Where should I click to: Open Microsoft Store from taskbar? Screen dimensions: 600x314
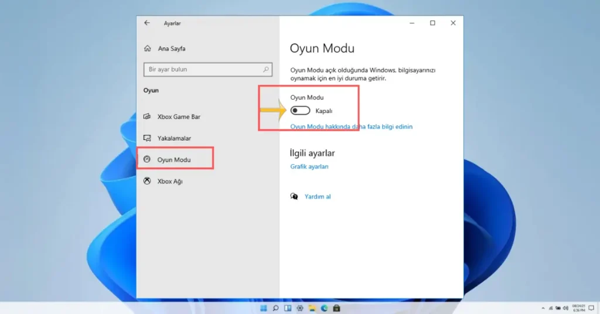[337, 308]
